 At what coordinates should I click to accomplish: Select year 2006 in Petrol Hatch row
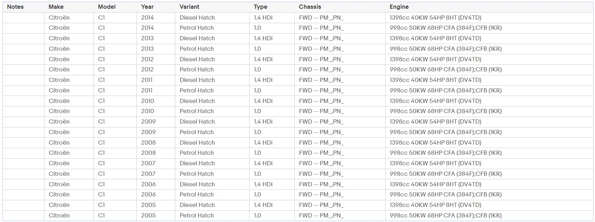point(148,194)
